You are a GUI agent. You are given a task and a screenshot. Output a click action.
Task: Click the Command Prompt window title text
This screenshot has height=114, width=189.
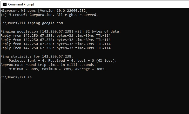coord(21,4)
